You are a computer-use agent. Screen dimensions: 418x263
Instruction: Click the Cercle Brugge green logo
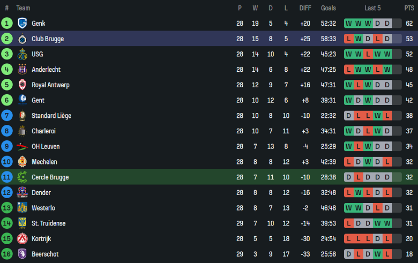click(23, 177)
